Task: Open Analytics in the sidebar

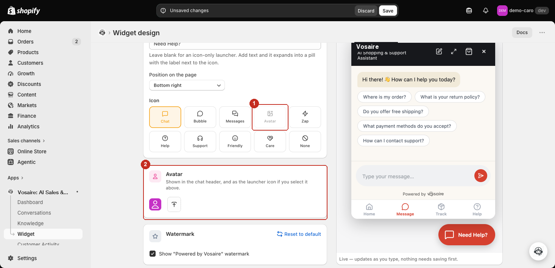Action: (x=43, y=126)
